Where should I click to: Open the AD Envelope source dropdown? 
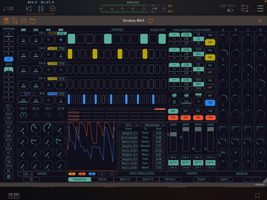click(128, 137)
